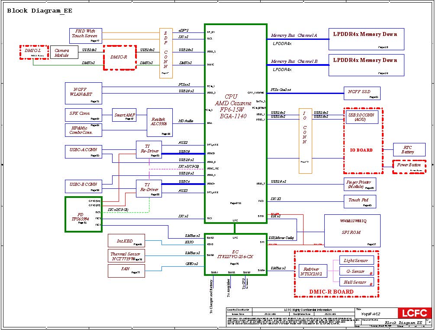
Task: Select the AUX3 line label
Action: pos(183,191)
